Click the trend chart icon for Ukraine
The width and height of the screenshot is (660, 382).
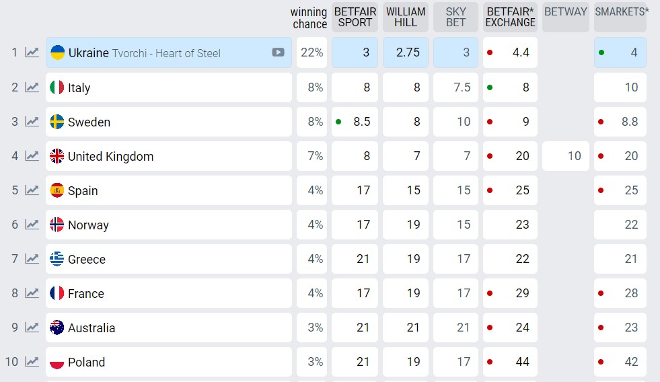(x=32, y=52)
